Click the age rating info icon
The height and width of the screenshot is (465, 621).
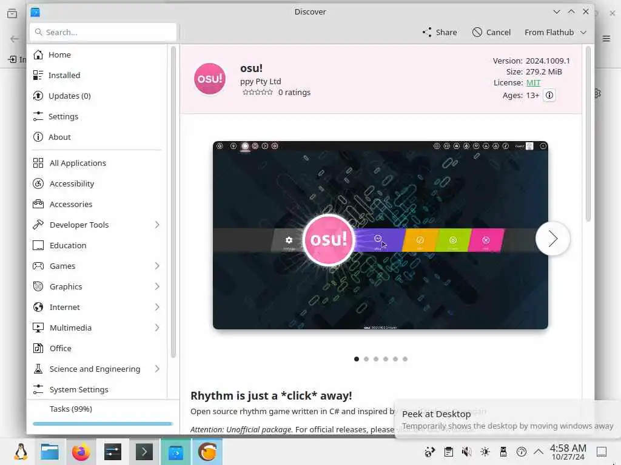point(549,95)
